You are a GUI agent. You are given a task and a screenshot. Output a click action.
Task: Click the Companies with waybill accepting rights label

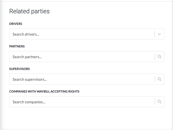tap(44, 92)
